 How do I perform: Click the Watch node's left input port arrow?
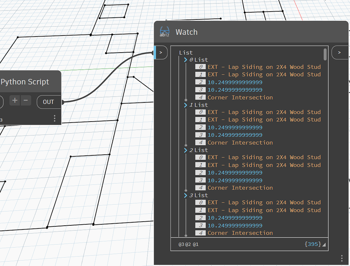[x=160, y=52]
